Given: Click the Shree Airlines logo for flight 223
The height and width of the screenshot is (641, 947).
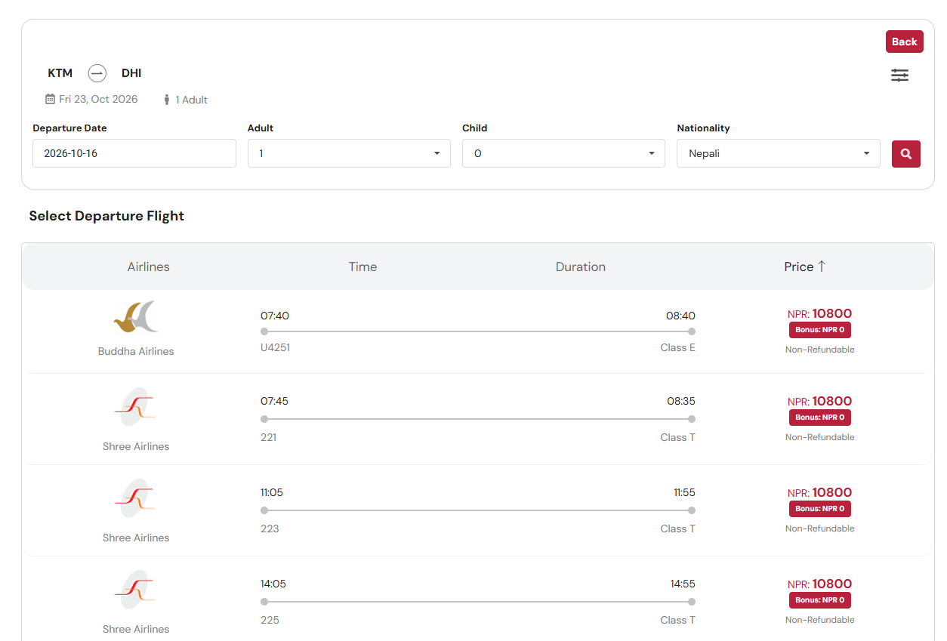Looking at the screenshot, I should point(136,499).
